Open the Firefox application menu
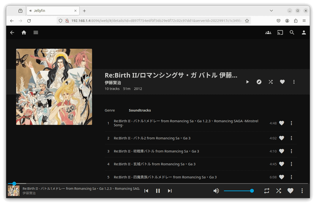 click(x=304, y=21)
